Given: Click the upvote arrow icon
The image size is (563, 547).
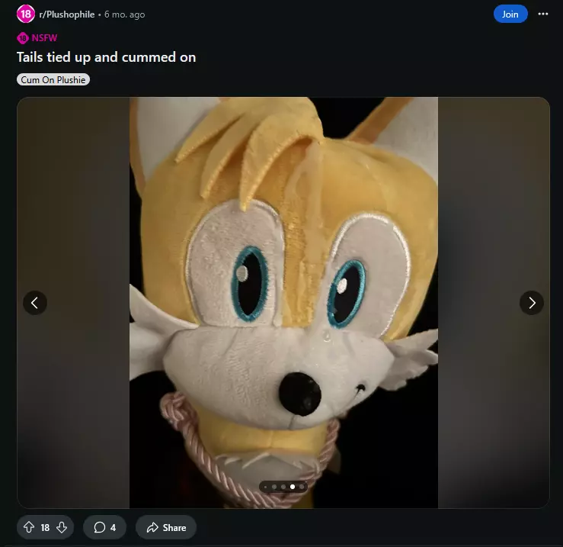Looking at the screenshot, I should tap(29, 527).
